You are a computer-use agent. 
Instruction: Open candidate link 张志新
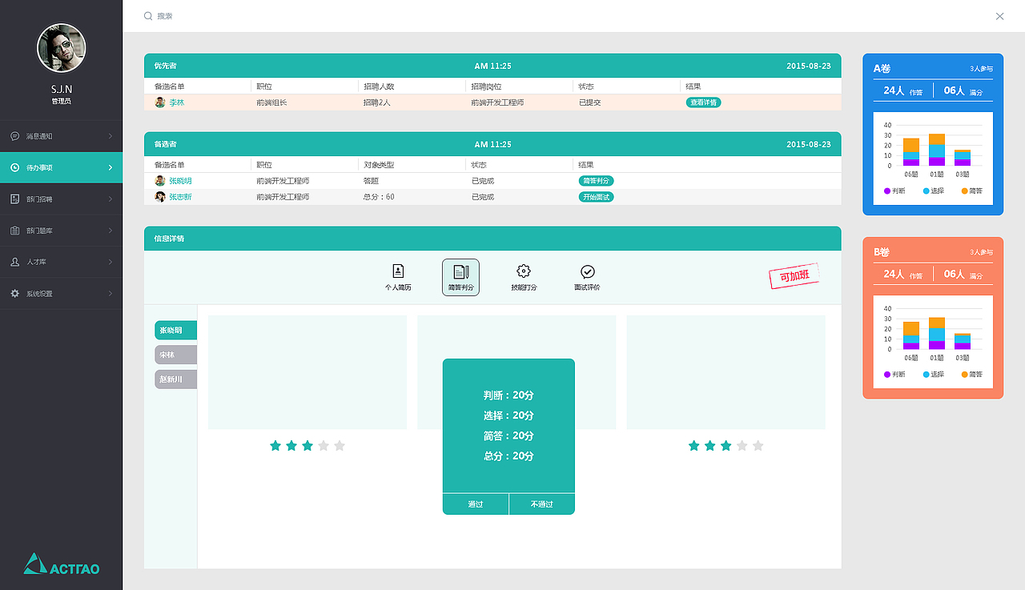click(180, 197)
